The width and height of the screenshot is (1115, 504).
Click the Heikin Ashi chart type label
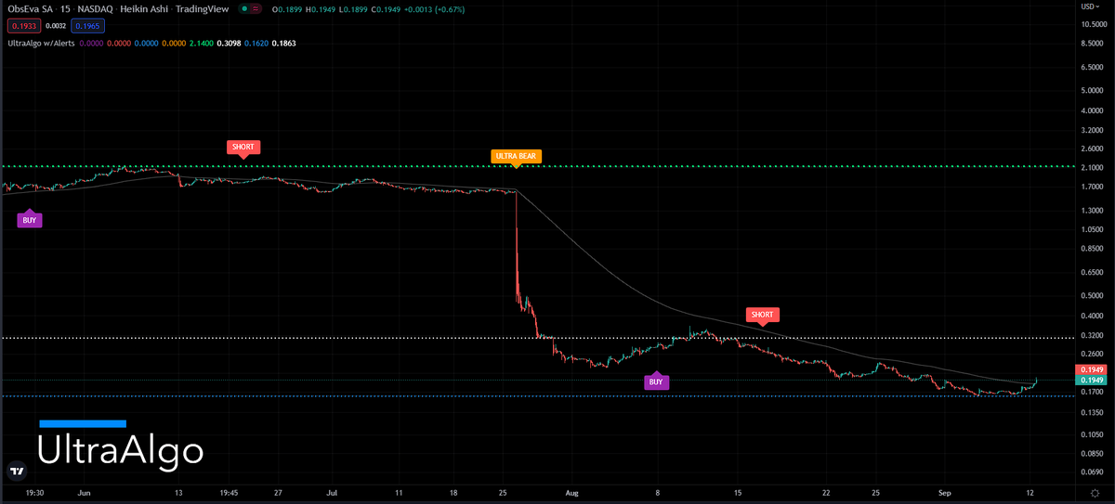pyautogui.click(x=145, y=9)
